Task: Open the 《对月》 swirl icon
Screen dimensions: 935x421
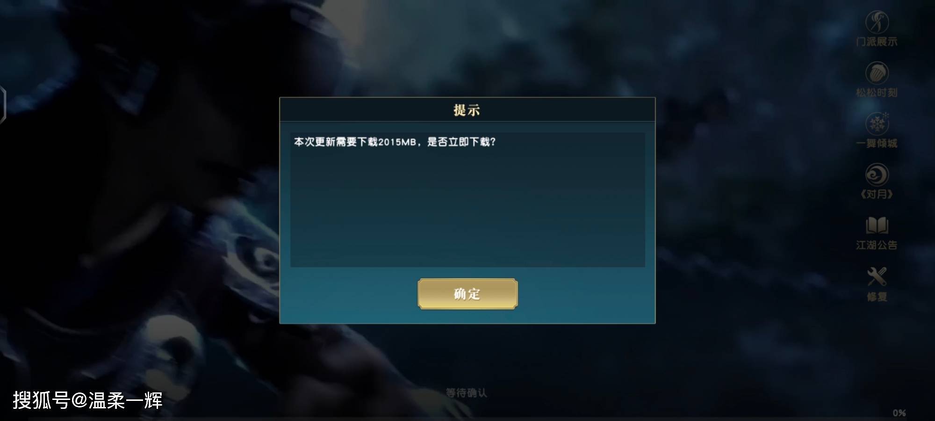Action: click(877, 174)
